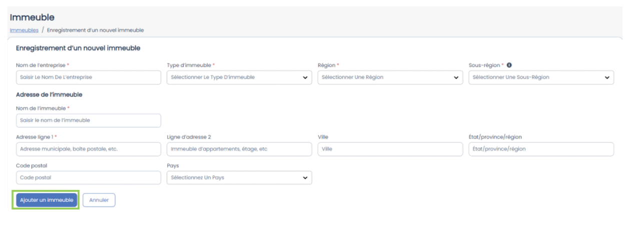Click the Ajouter un immeuble button
The height and width of the screenshot is (230, 629).
tap(47, 200)
